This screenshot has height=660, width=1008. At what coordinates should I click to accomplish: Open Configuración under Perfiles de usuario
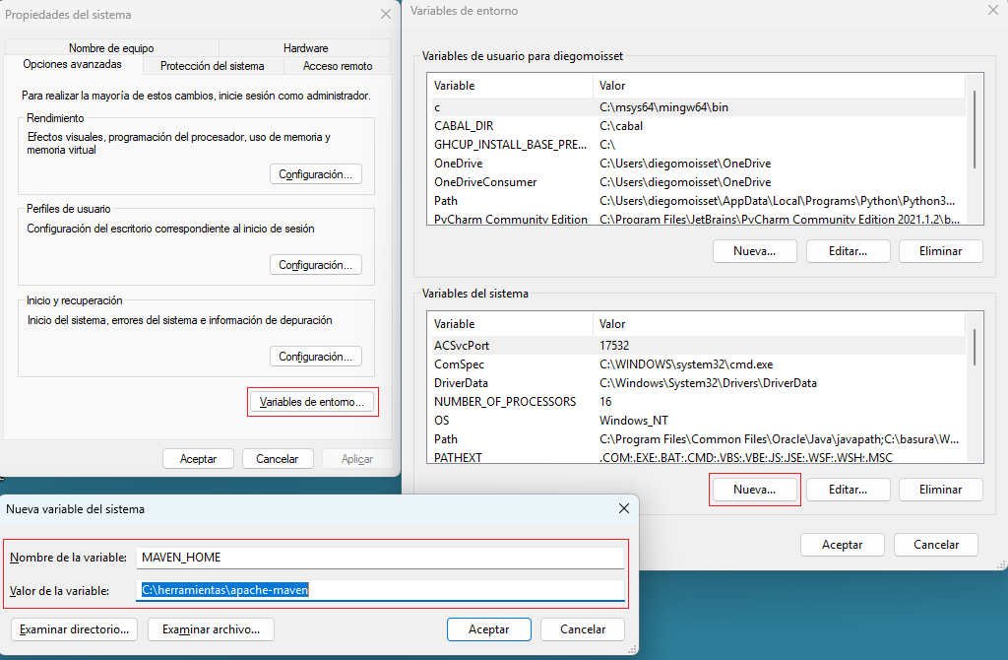315,265
